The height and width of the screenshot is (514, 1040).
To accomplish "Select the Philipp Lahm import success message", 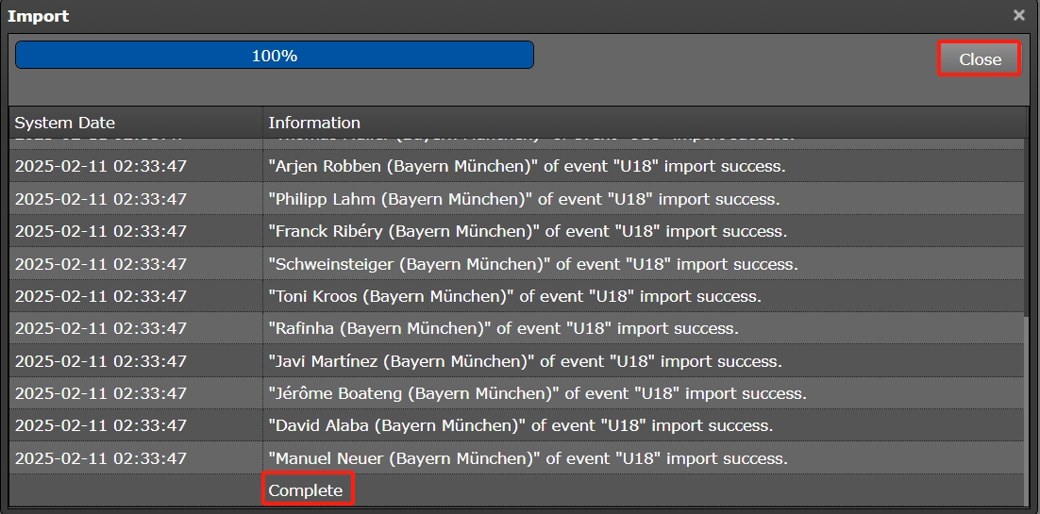I will (x=524, y=199).
